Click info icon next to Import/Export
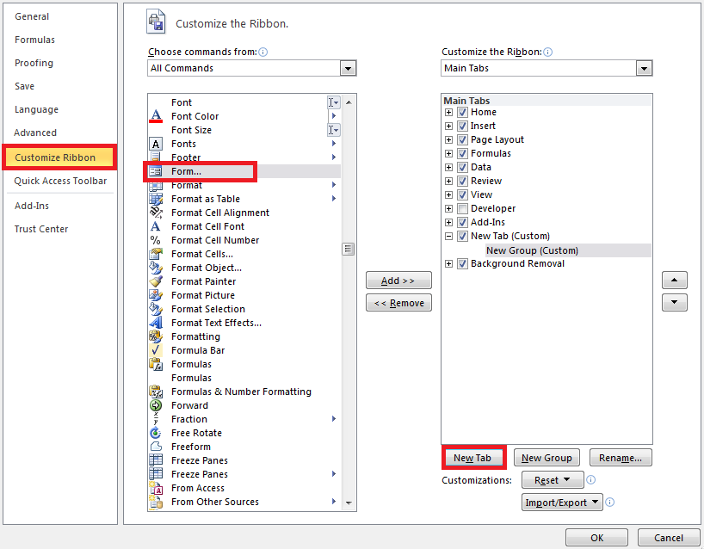Viewport: 704px width, 549px height. (609, 502)
